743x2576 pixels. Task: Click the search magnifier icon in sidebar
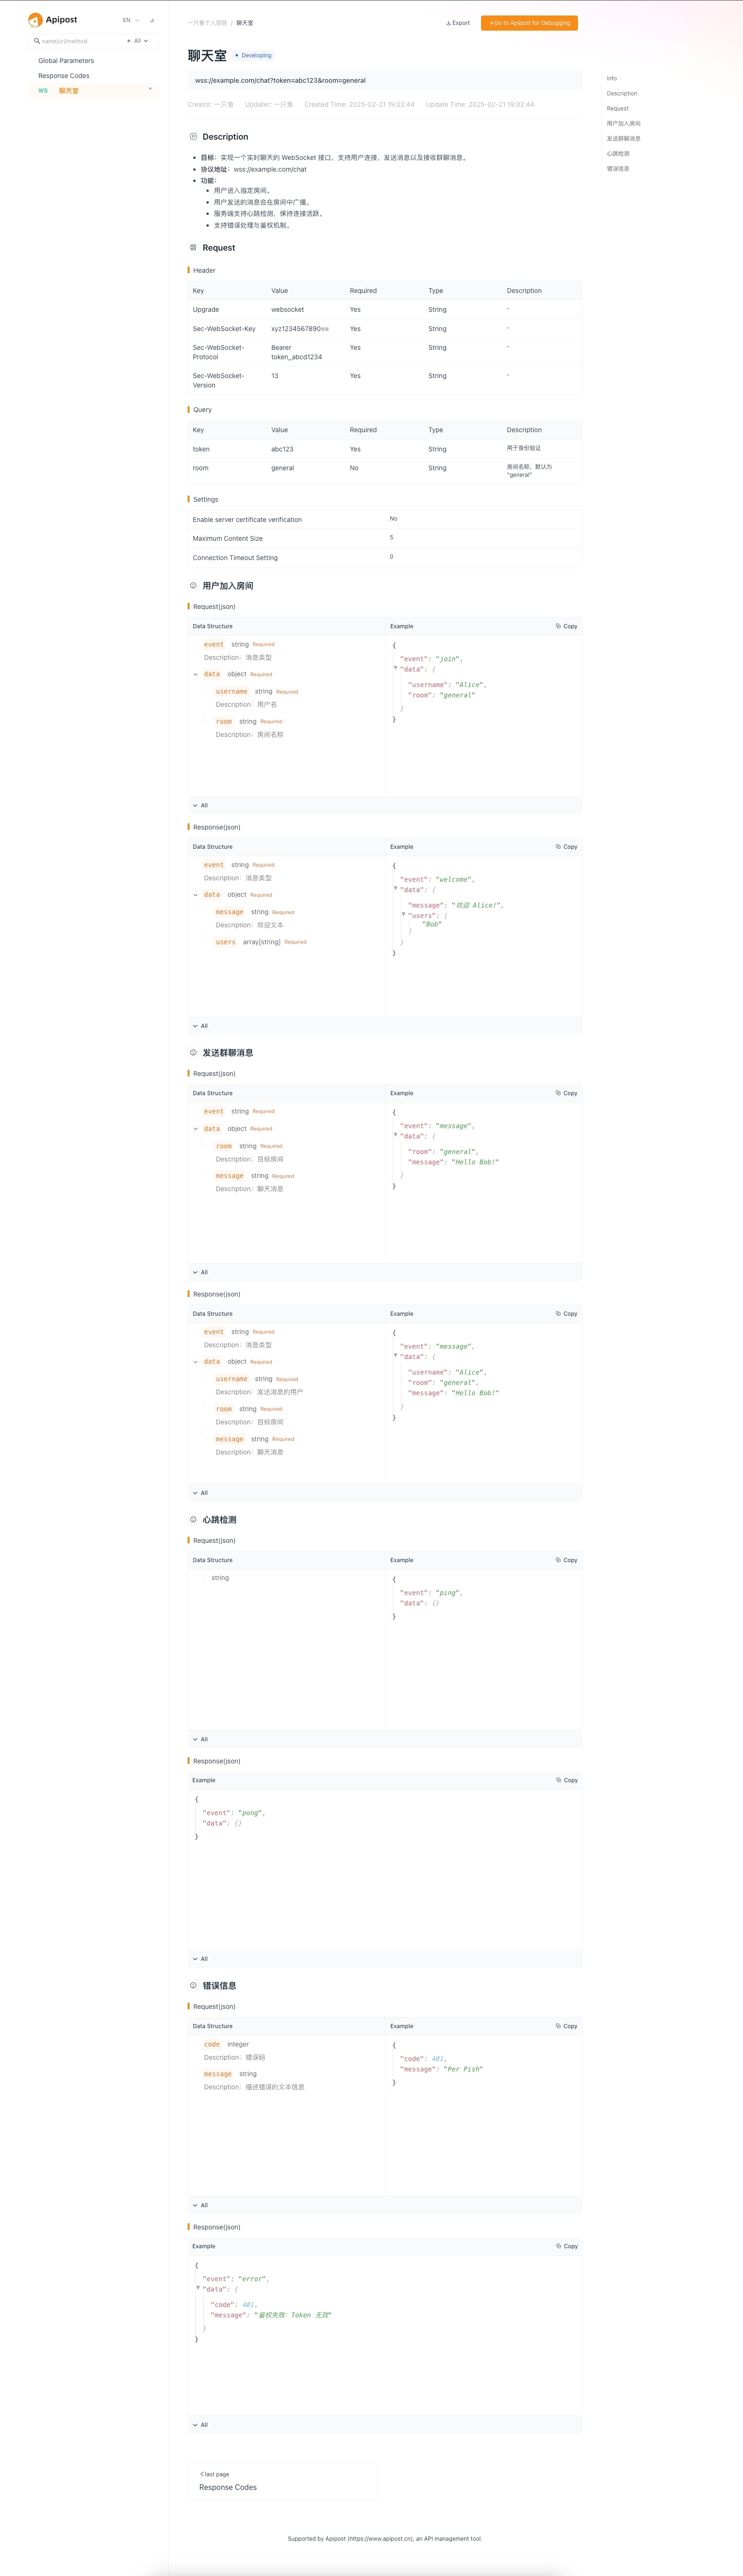click(x=37, y=41)
